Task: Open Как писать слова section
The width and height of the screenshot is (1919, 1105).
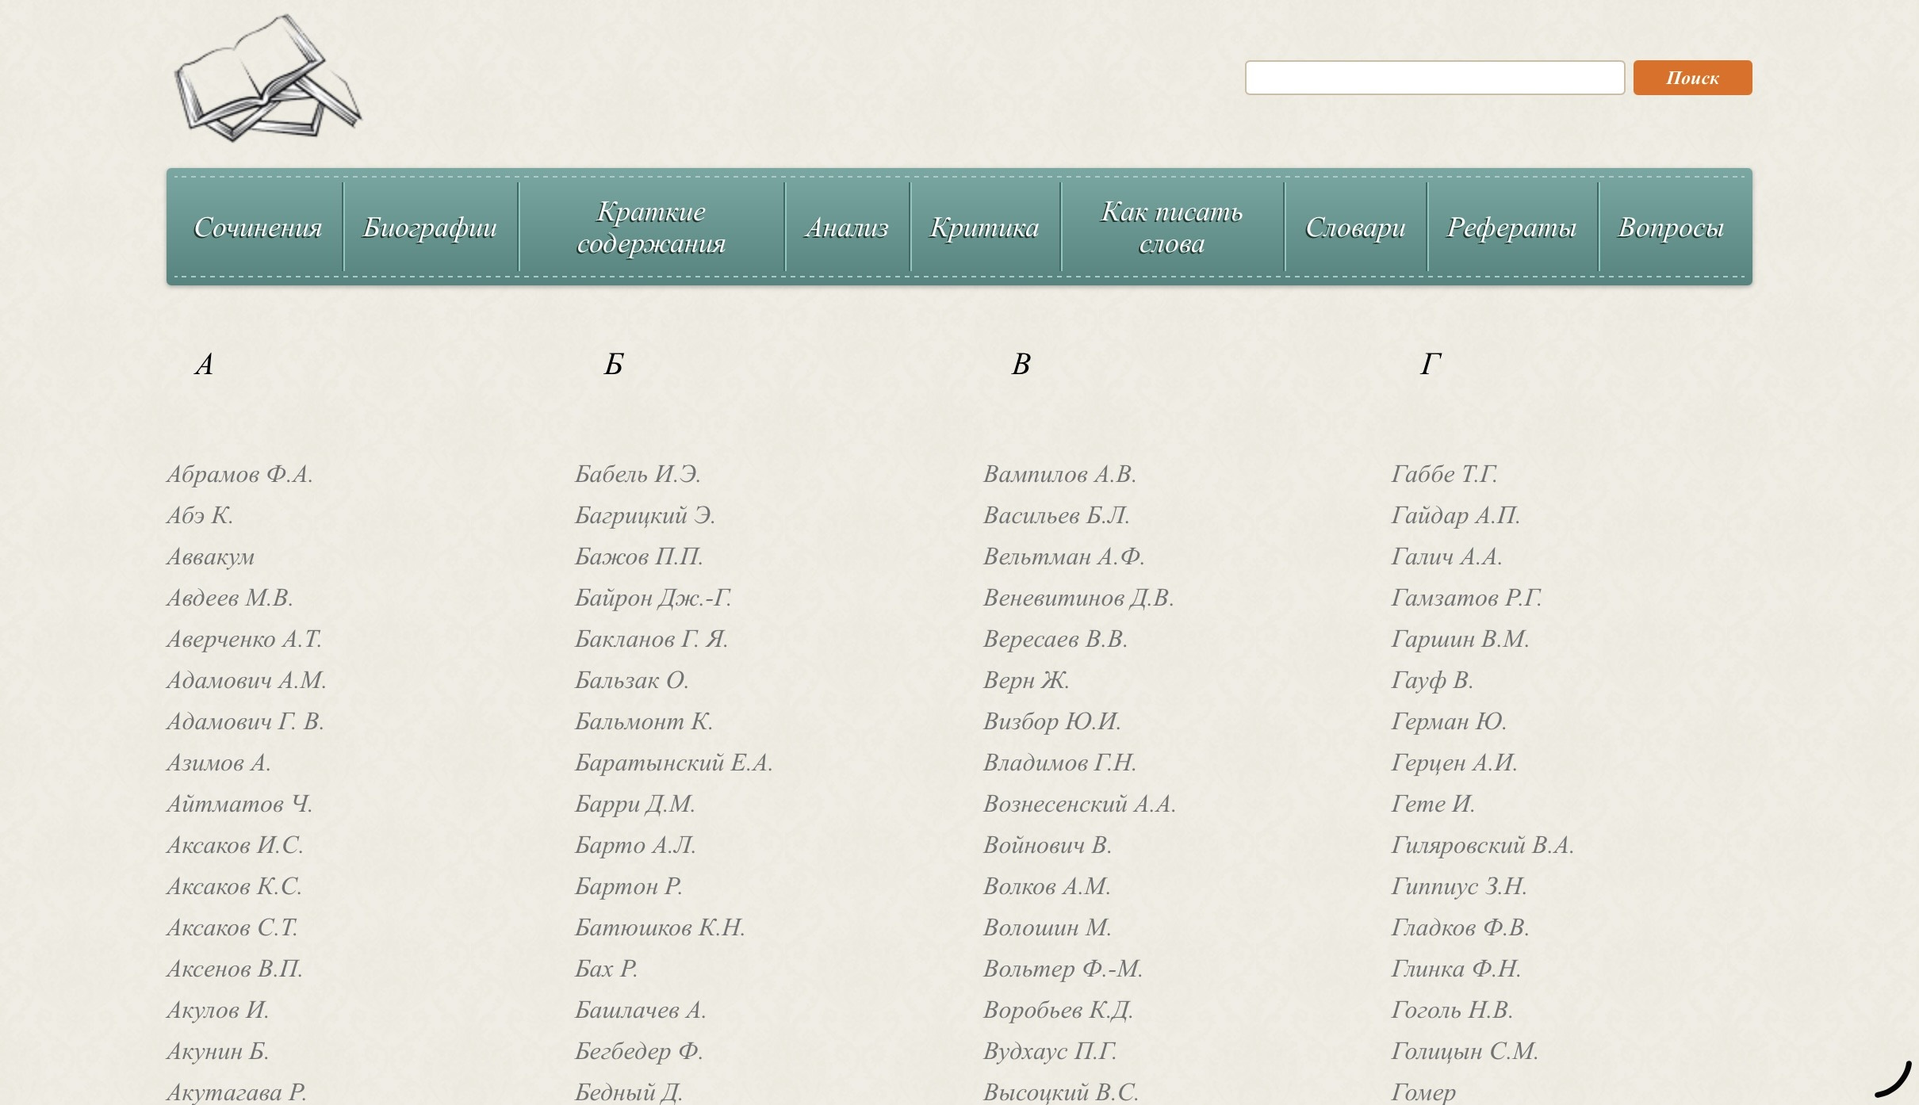Action: click(x=1171, y=227)
